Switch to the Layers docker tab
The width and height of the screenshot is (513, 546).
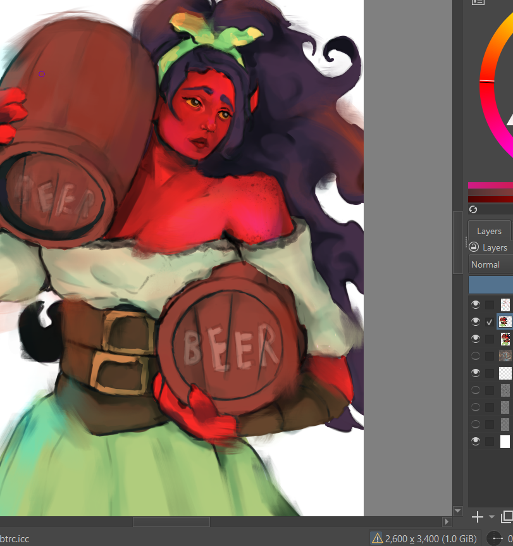point(490,231)
